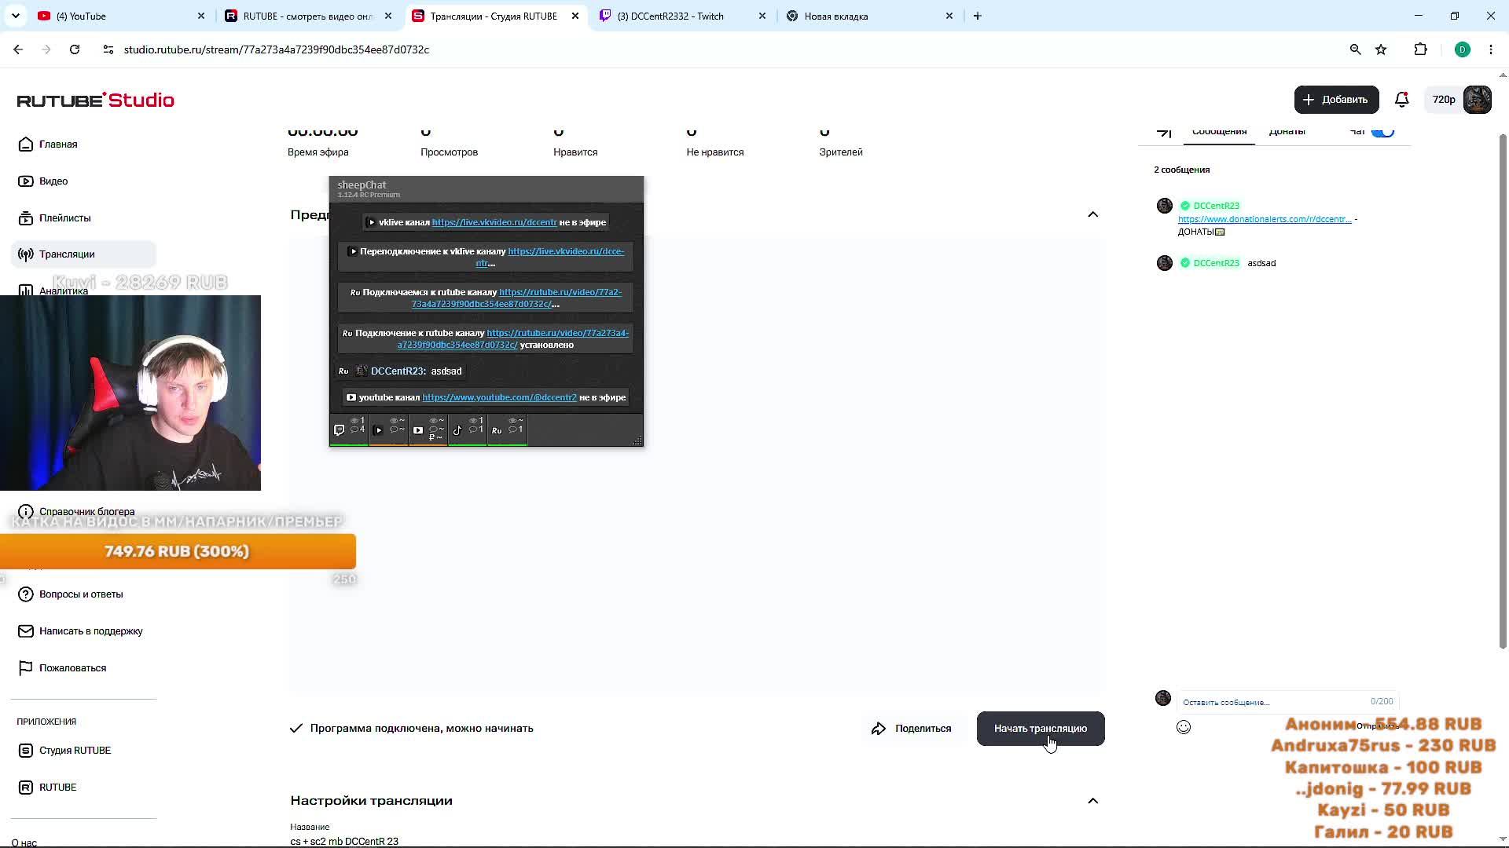Click the browser address bar URL
Screen dimensions: 1509x848
coord(277,49)
